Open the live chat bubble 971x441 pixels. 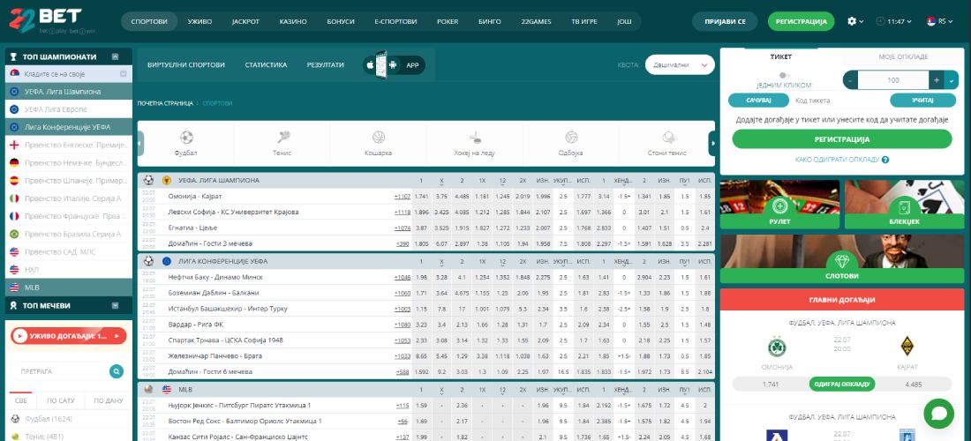pyautogui.click(x=938, y=413)
